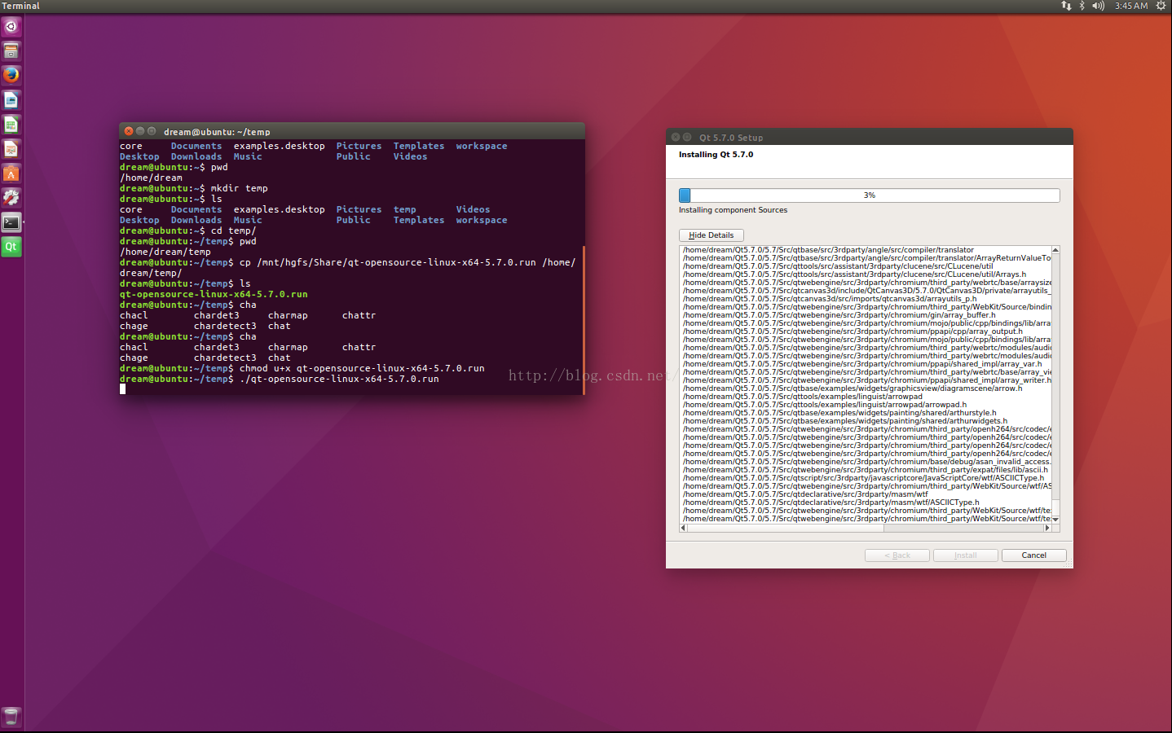Open LibreOffice Calc from the dock

[x=11, y=124]
